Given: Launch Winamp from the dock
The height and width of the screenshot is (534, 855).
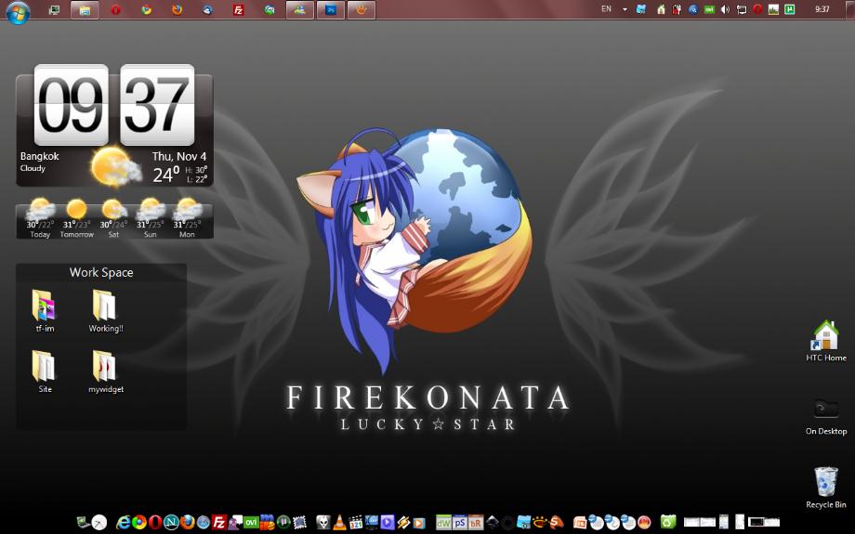Looking at the screenshot, I should click(403, 523).
